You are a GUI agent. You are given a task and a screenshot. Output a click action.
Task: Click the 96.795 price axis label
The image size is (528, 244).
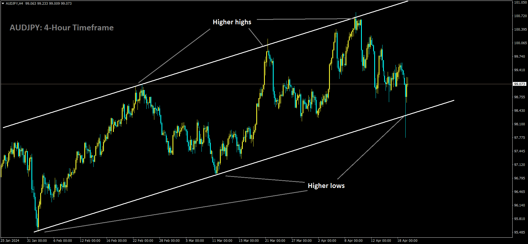point(519,178)
